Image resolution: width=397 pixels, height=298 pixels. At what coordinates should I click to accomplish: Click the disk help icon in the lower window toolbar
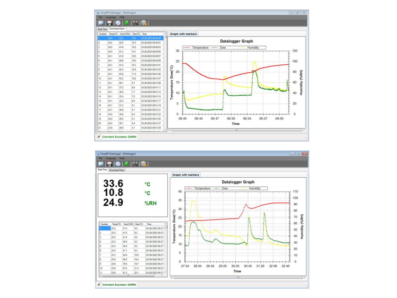click(x=143, y=164)
